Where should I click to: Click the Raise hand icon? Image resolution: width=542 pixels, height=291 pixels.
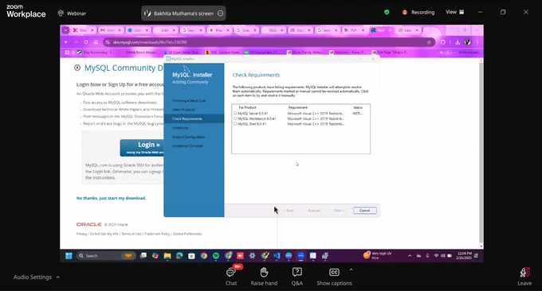[264, 273]
